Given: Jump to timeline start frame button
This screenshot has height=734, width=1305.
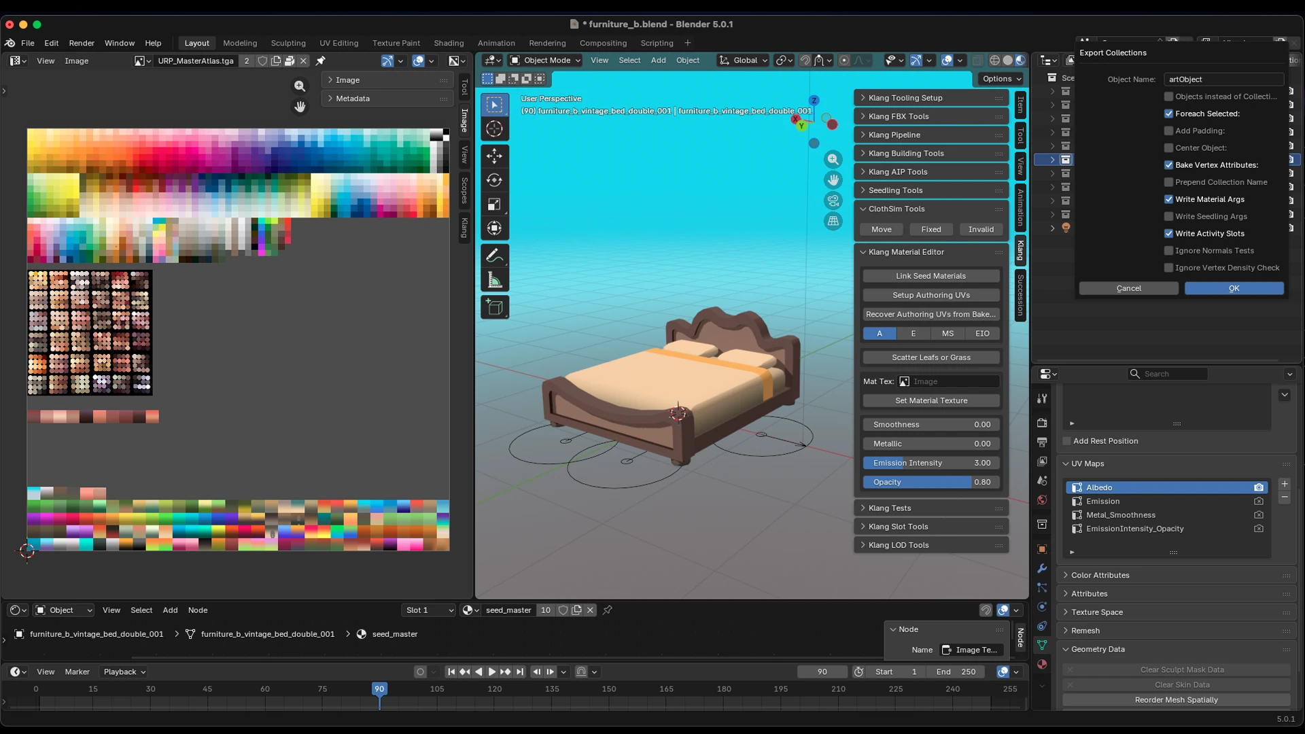Looking at the screenshot, I should tap(451, 671).
